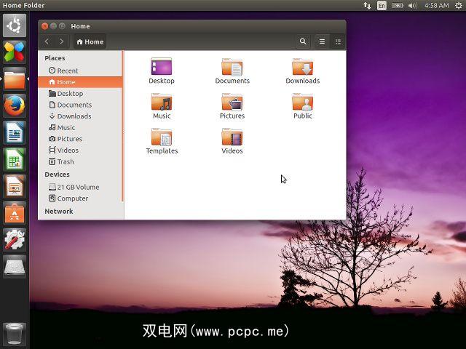Open 21 GB Volume device
Image resolution: width=466 pixels, height=349 pixels.
click(78, 187)
